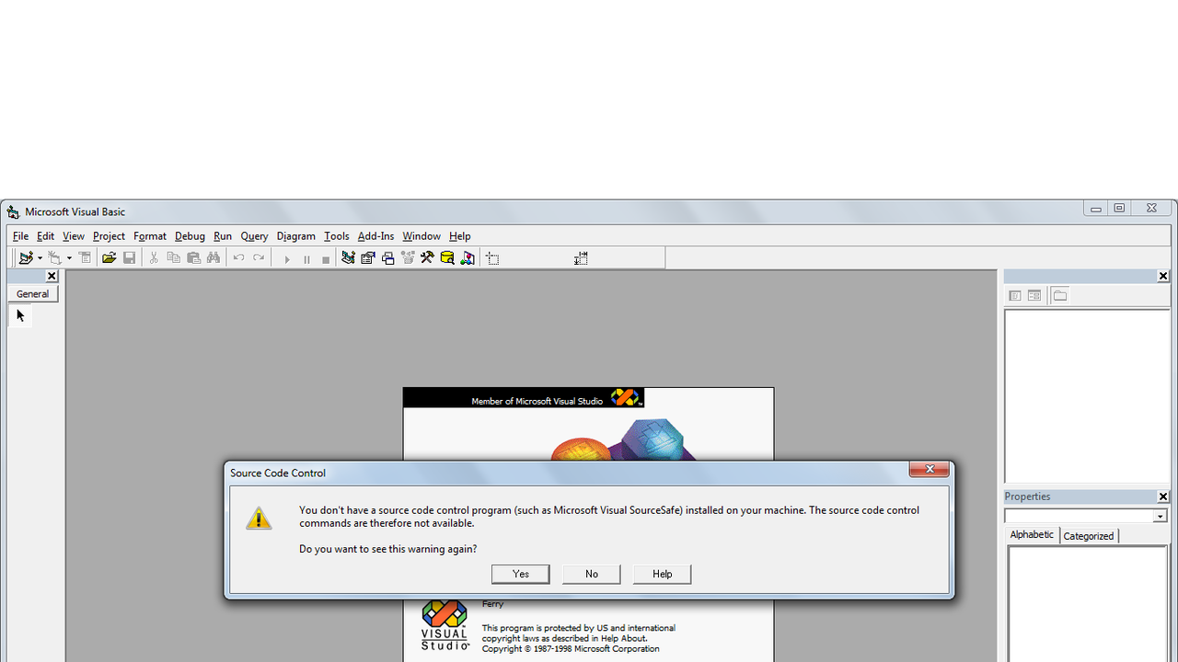Screen dimensions: 1178x662
Task: Click the Toolbox hammer and wrench icon
Action: click(427, 258)
